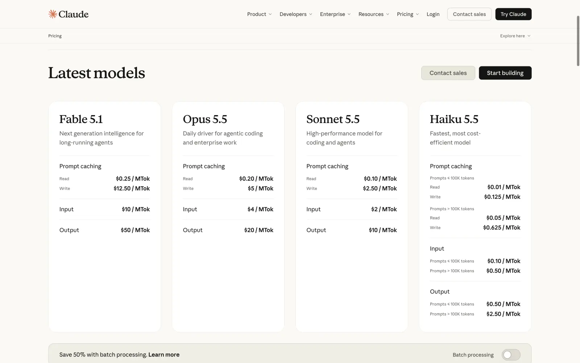
Task: Toggle the Batch processing switch
Action: (511, 355)
